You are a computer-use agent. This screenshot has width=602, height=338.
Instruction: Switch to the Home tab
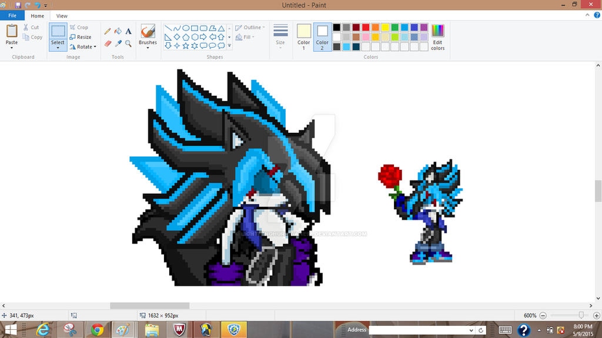coord(37,16)
